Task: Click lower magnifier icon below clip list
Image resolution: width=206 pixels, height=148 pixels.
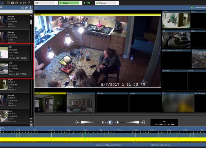Action: point(31,125)
